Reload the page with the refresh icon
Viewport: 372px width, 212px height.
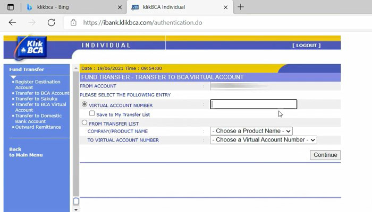tap(51, 22)
